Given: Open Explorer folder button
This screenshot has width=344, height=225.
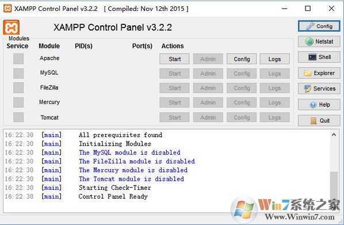Looking at the screenshot, I should (319, 73).
